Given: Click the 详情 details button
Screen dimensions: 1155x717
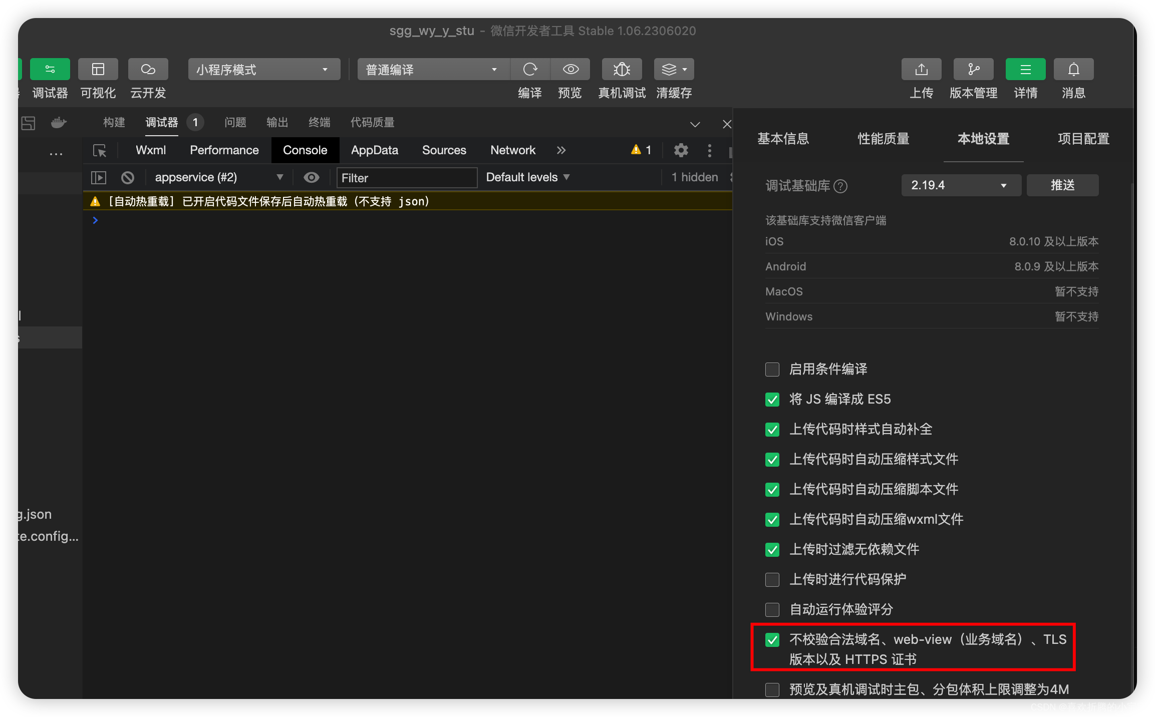Looking at the screenshot, I should click(1025, 70).
